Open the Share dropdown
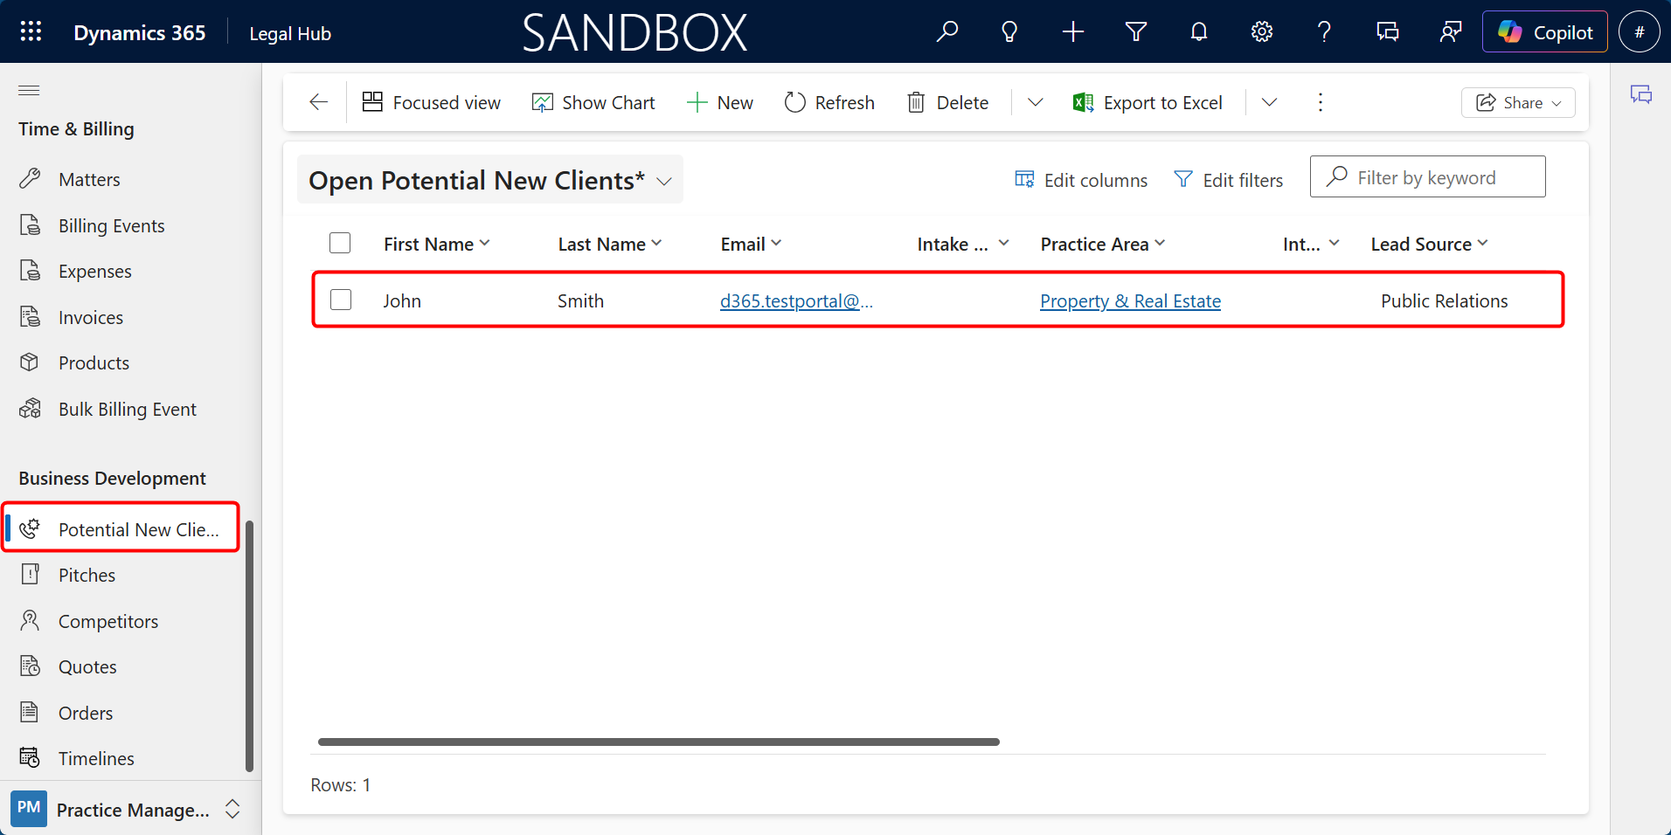The image size is (1671, 835). [1518, 102]
